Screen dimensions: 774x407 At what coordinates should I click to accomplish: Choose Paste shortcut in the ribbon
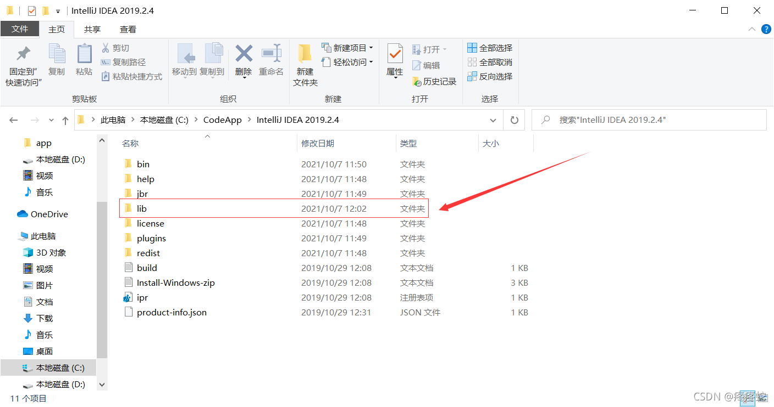[x=132, y=77]
